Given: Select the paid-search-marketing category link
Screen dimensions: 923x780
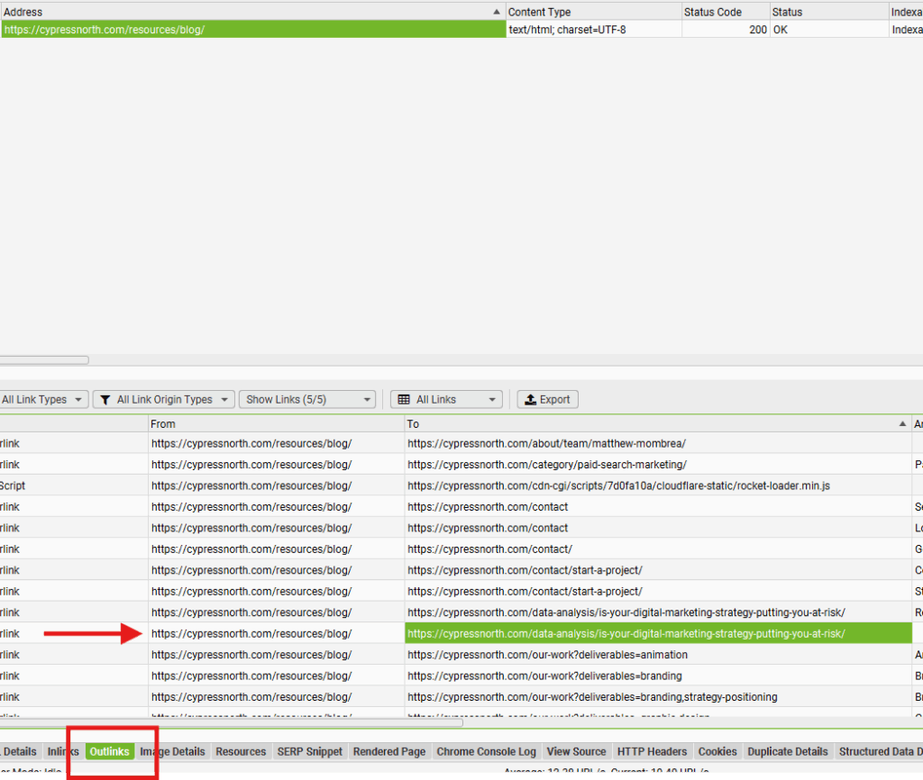Looking at the screenshot, I should point(658,465).
